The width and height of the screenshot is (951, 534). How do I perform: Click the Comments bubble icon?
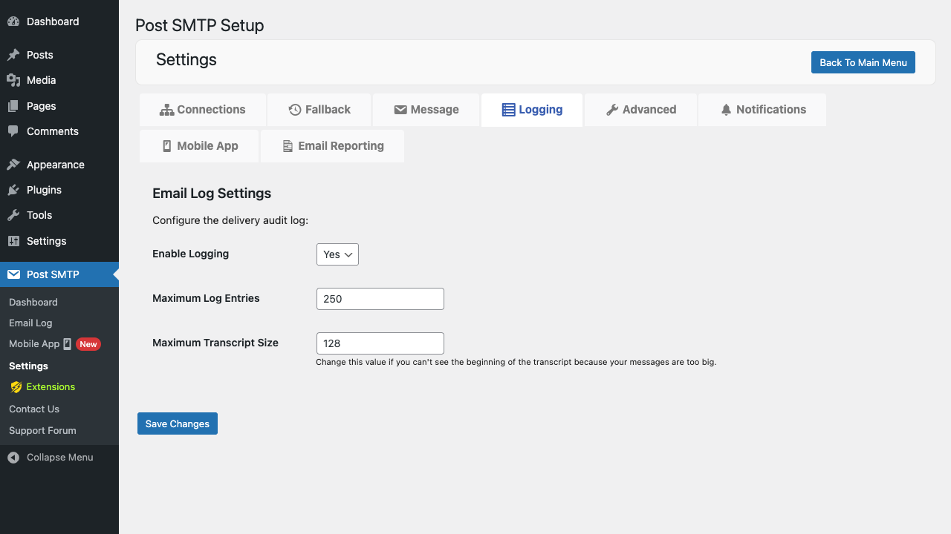click(13, 131)
